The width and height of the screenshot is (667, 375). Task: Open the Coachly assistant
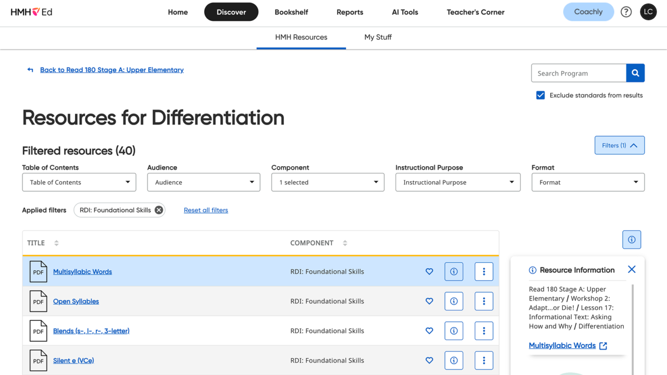(588, 11)
